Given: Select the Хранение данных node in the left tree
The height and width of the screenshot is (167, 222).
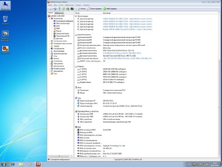Looking at the screenshot, I should coord(59,53).
